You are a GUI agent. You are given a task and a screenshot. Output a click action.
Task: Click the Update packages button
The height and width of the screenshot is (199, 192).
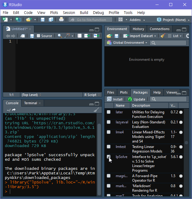(137, 99)
